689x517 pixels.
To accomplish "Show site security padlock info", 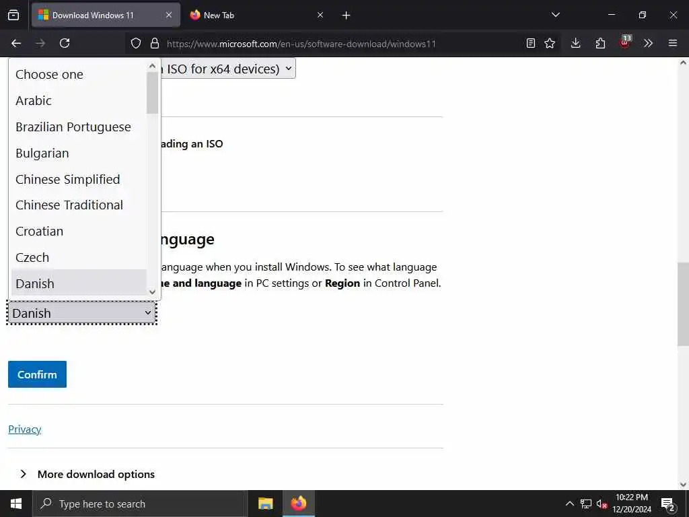I will [x=155, y=43].
